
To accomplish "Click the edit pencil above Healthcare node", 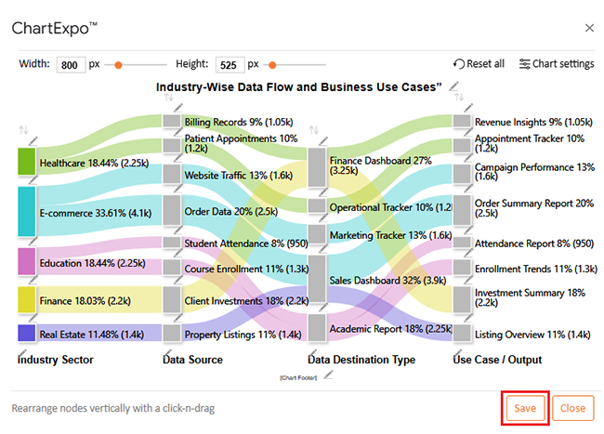I will (x=33, y=140).
